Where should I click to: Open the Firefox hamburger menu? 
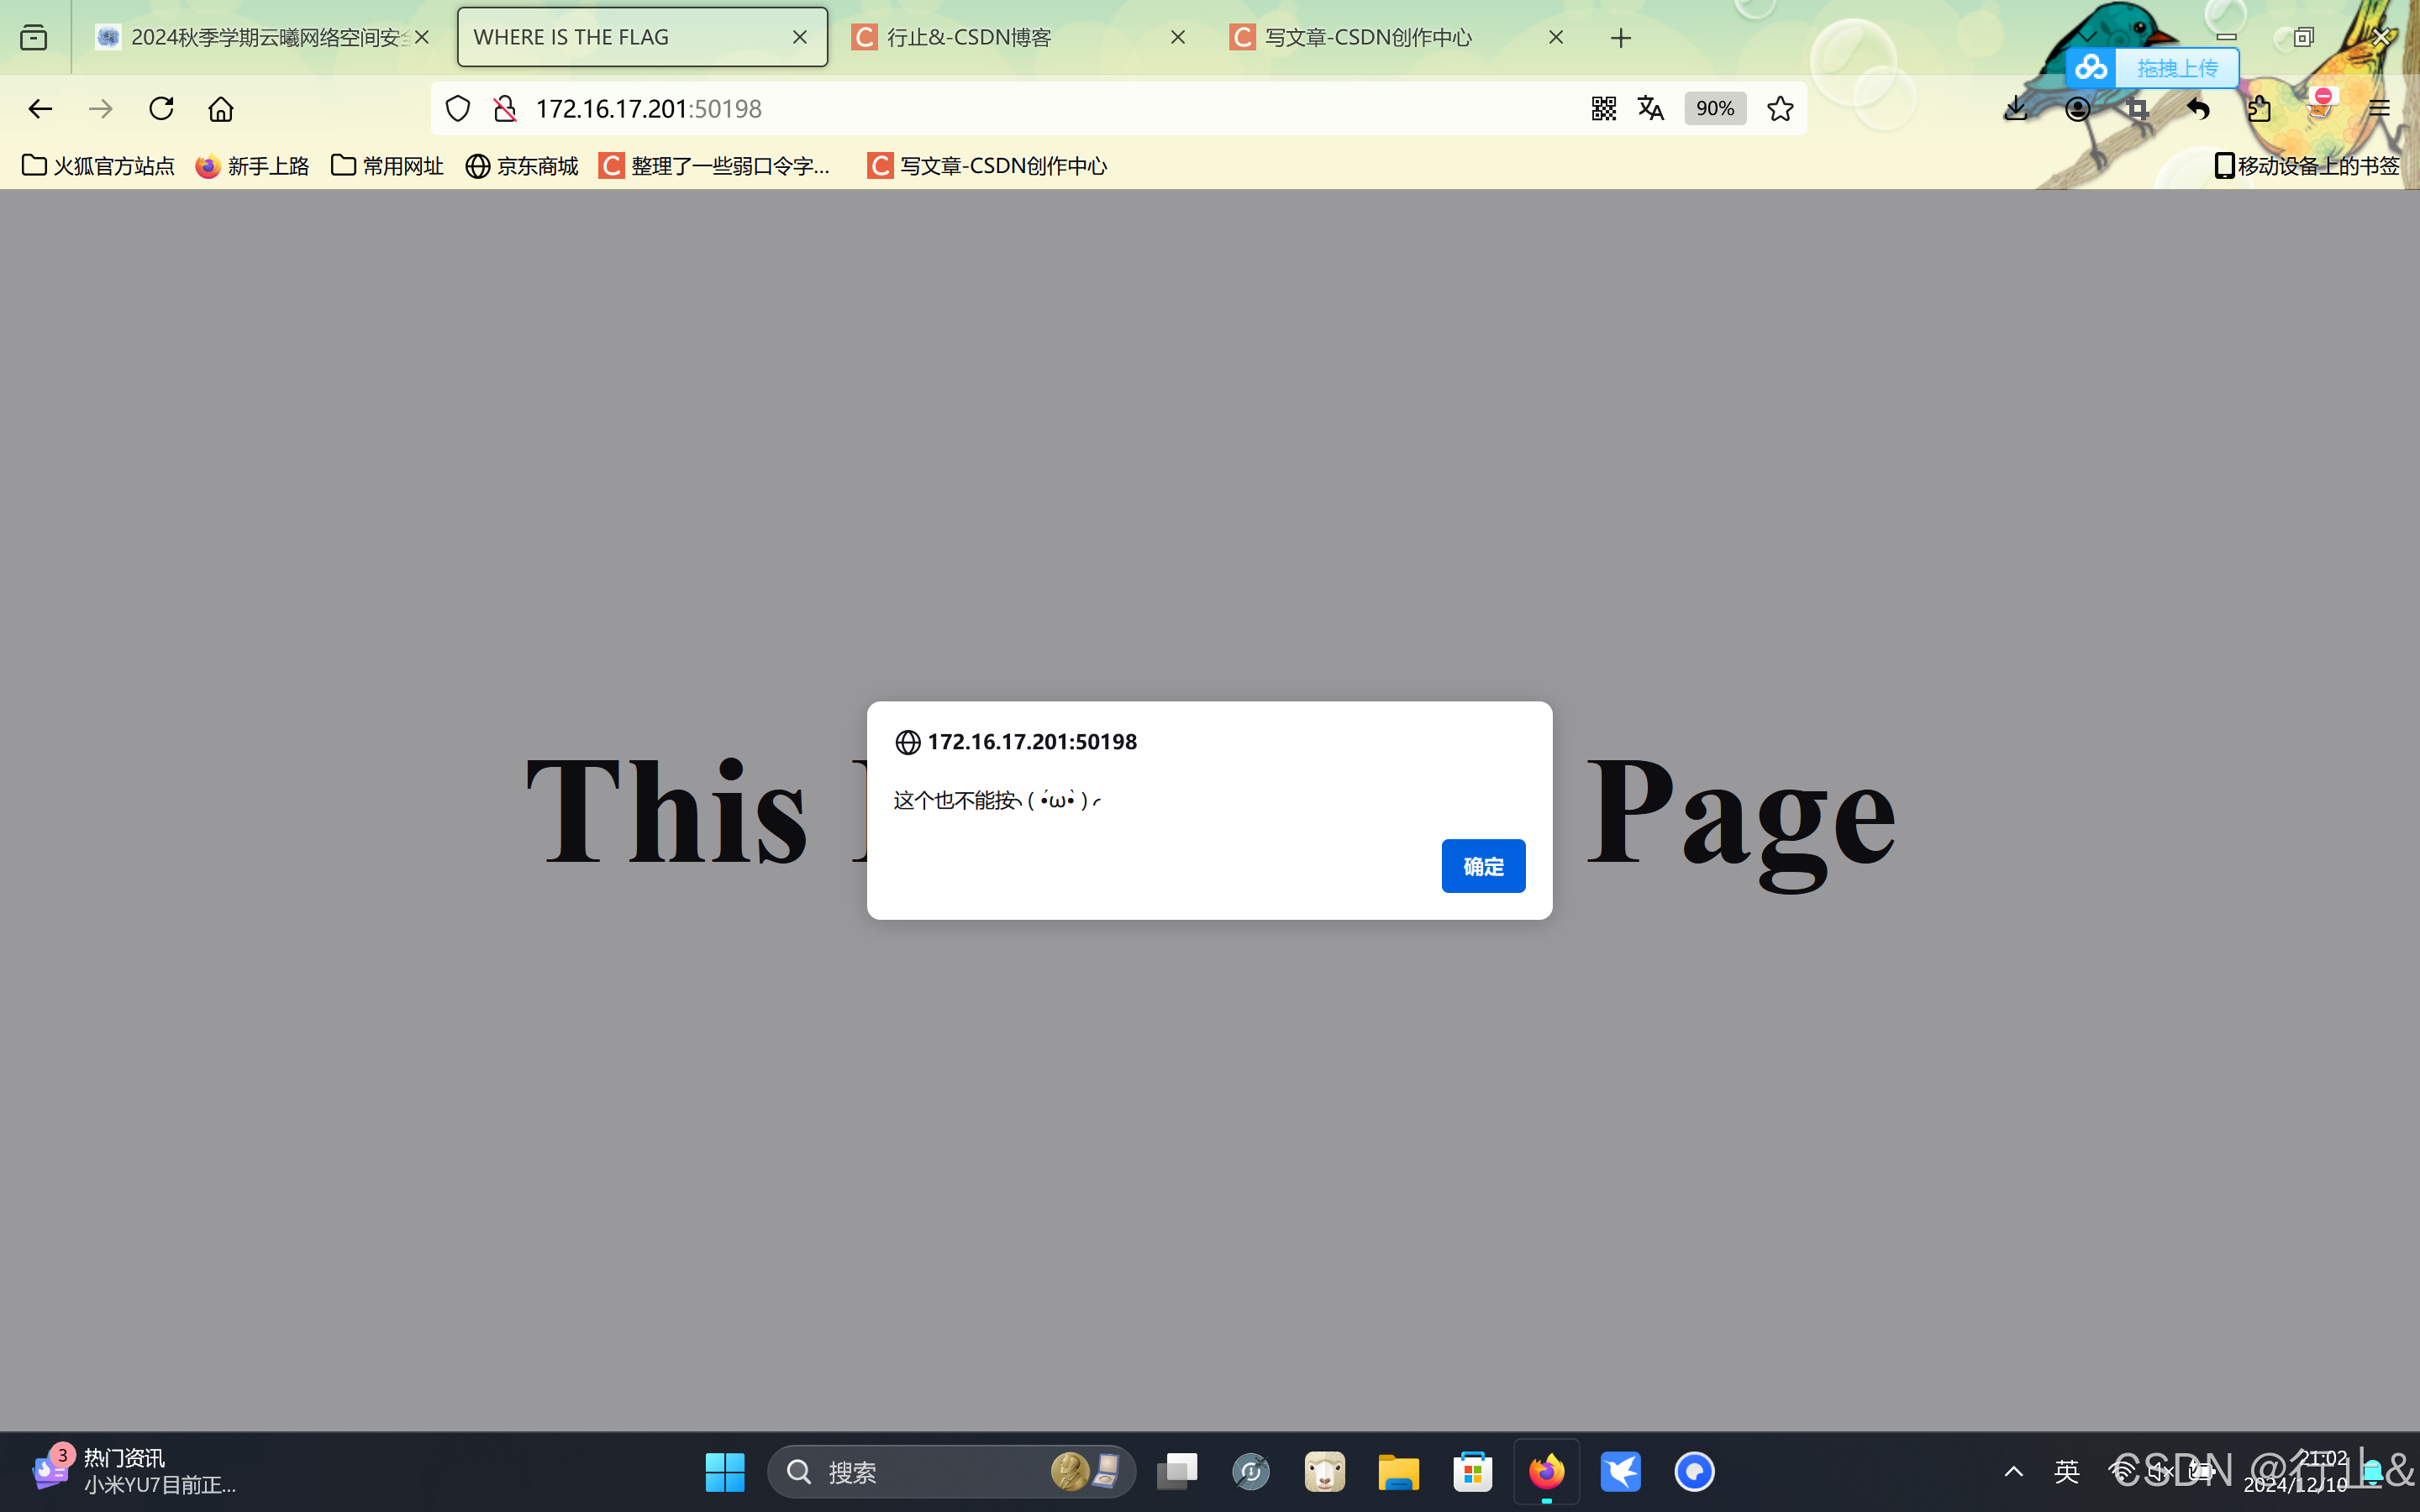click(x=2379, y=108)
